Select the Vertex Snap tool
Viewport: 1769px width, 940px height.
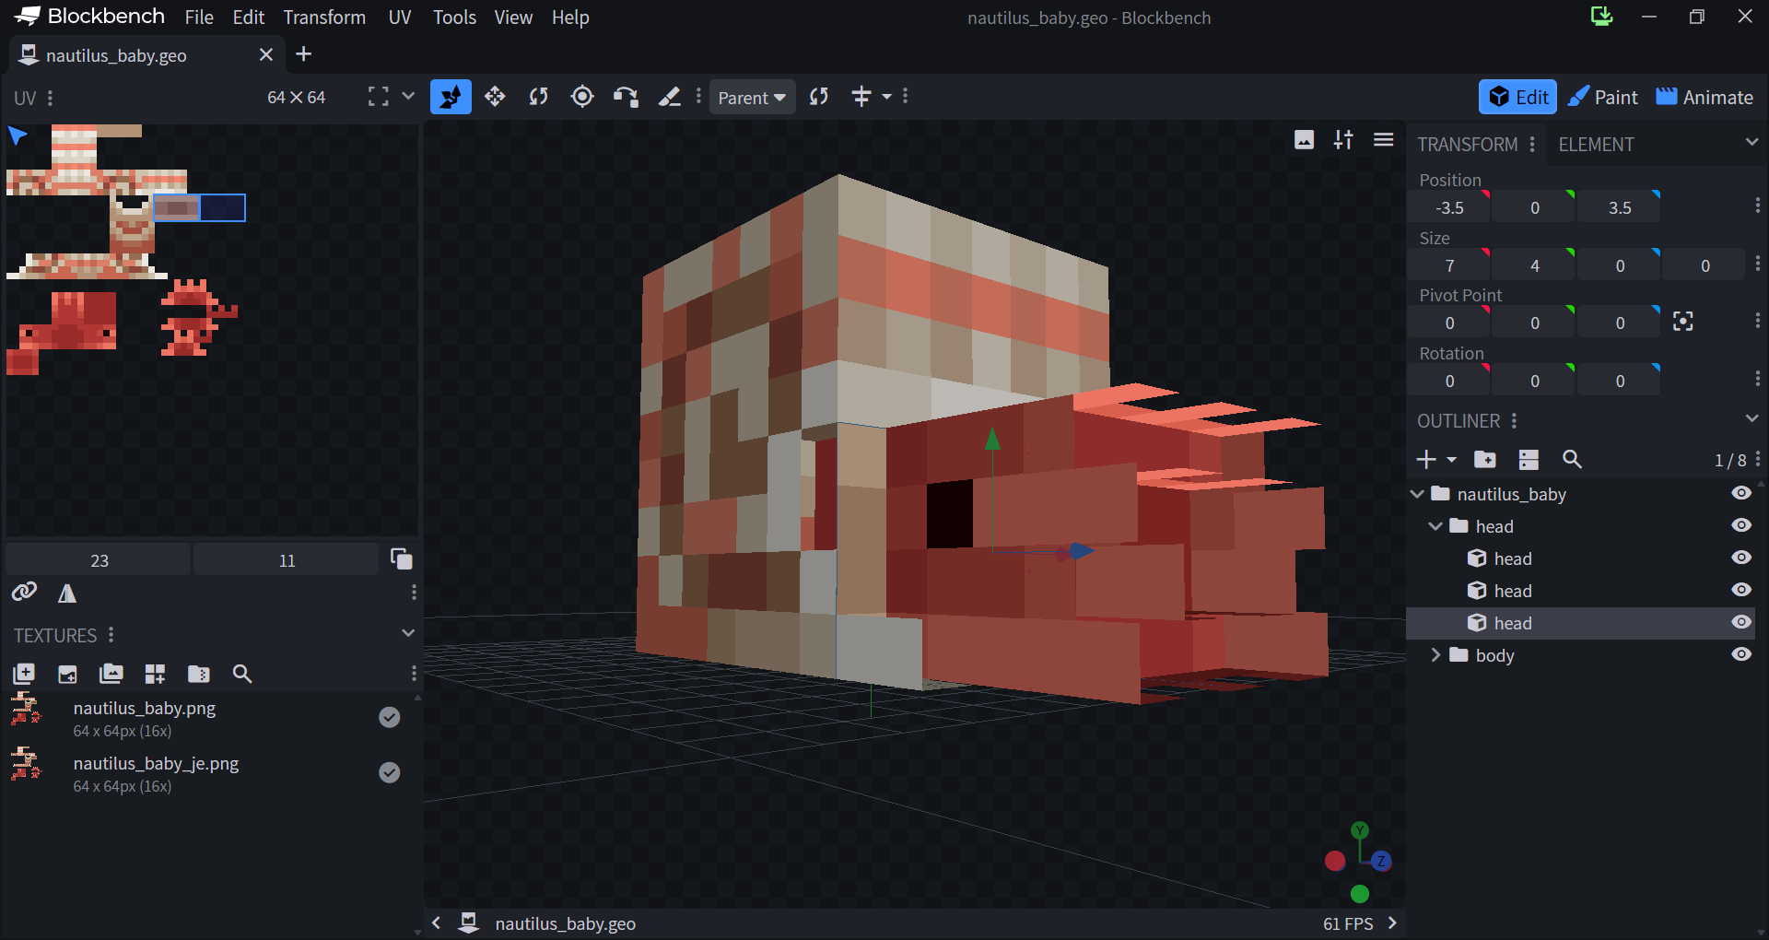[626, 97]
